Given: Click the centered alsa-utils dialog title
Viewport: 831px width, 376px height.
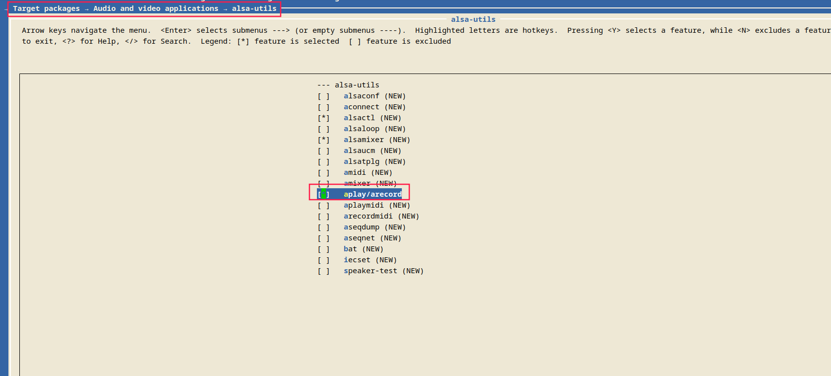Looking at the screenshot, I should [x=473, y=19].
